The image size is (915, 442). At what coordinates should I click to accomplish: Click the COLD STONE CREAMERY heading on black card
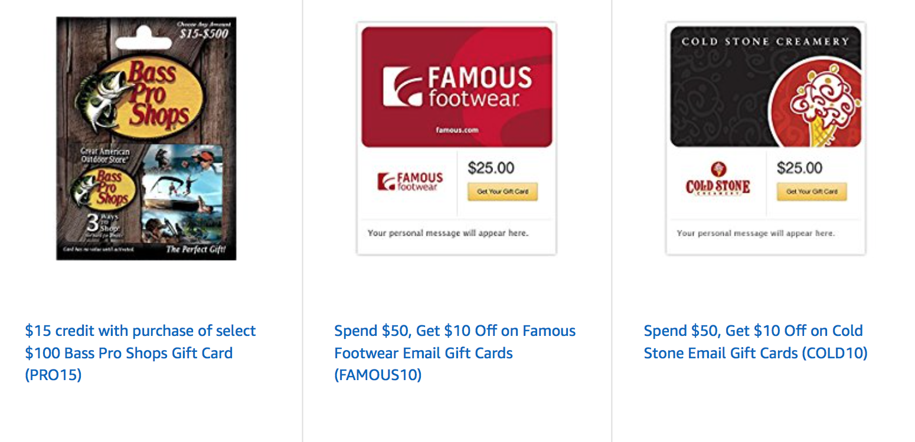click(x=765, y=41)
